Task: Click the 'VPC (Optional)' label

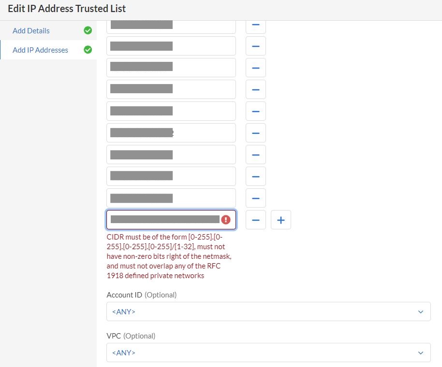Action: coord(131,336)
